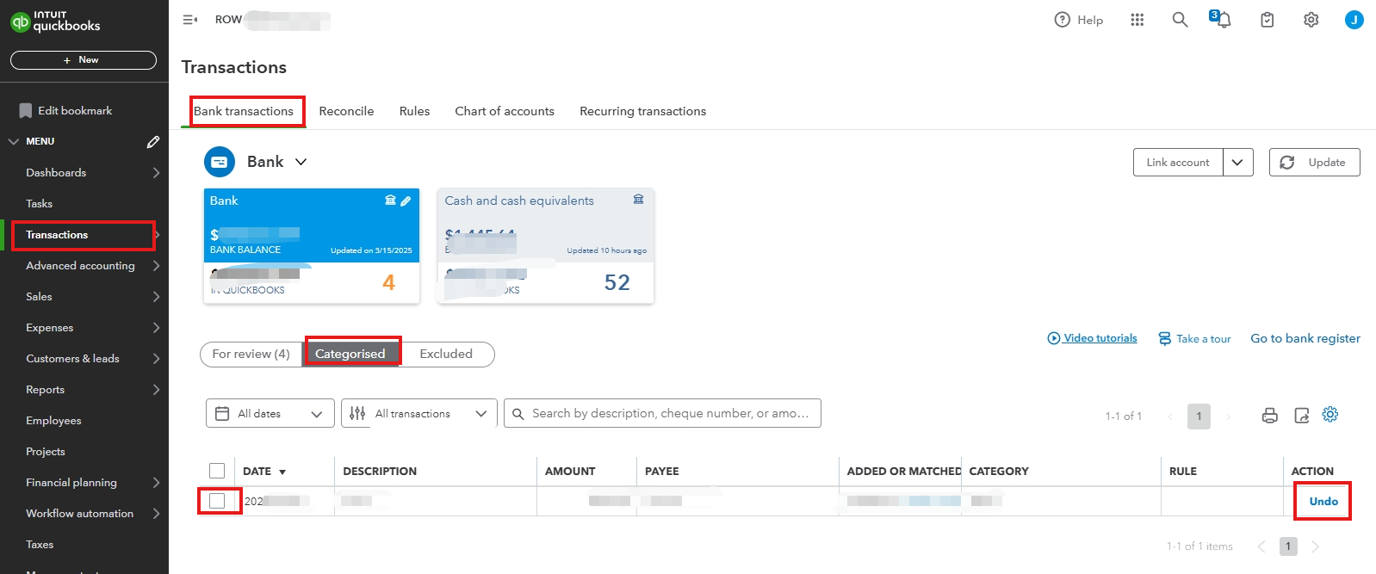The width and height of the screenshot is (1376, 574).
Task: Select the transaction row checkbox
Action: point(217,501)
